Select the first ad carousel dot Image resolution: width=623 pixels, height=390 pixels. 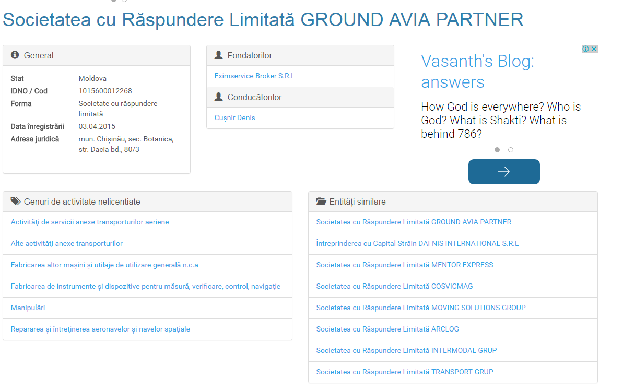(x=497, y=150)
